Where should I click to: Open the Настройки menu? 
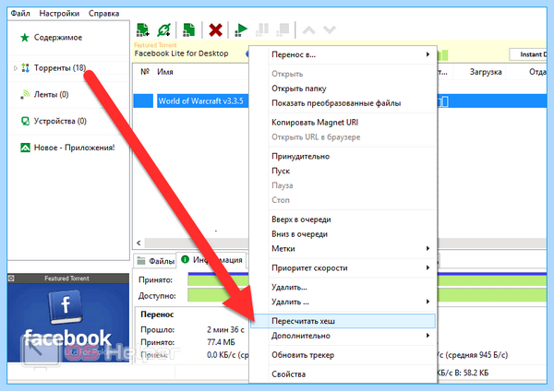coord(59,14)
